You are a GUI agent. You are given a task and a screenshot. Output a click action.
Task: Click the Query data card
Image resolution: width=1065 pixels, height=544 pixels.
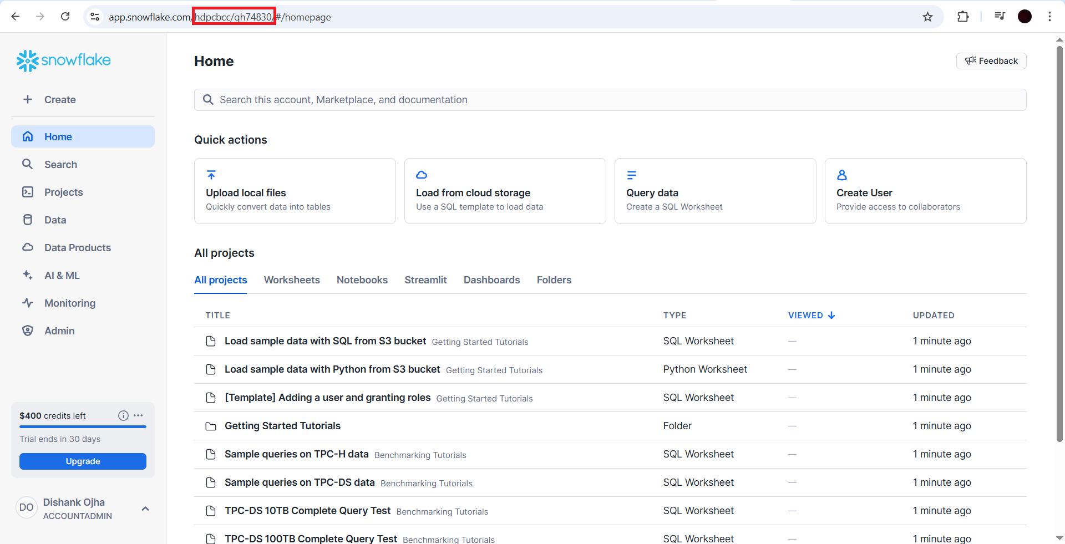716,191
